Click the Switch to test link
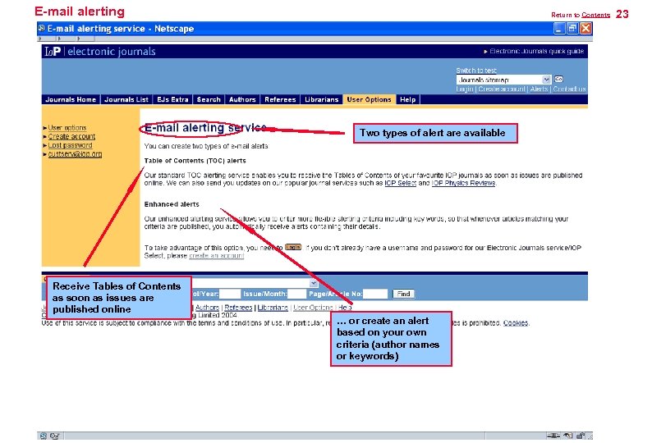Image resolution: width=652 pixels, height=443 pixels. point(476,71)
